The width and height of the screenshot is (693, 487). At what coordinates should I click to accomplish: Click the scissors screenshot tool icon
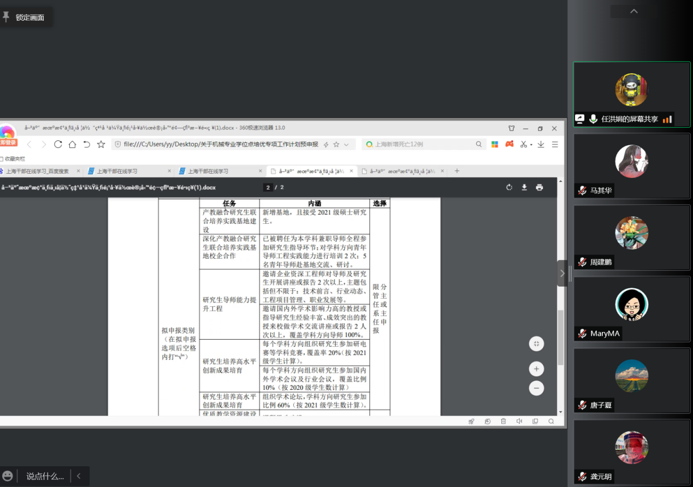(x=523, y=144)
